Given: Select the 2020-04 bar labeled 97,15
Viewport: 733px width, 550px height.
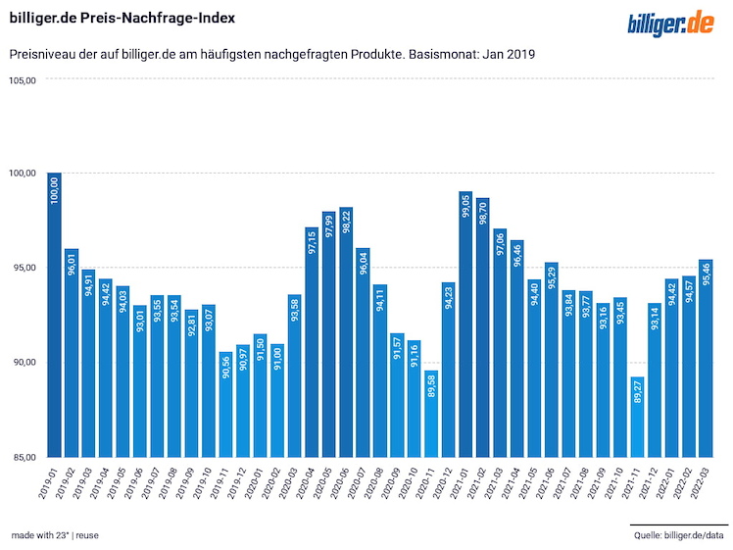Looking at the screenshot, I should pos(312,342).
